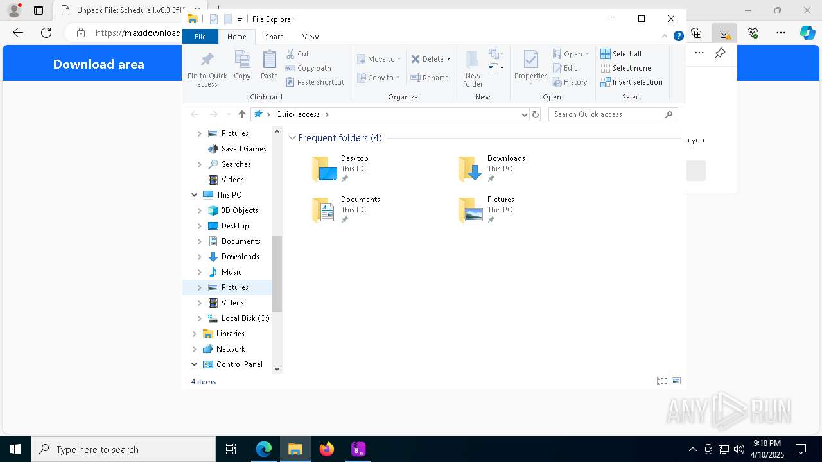The height and width of the screenshot is (462, 822).
Task: Switch to large icons view
Action: [x=676, y=381]
